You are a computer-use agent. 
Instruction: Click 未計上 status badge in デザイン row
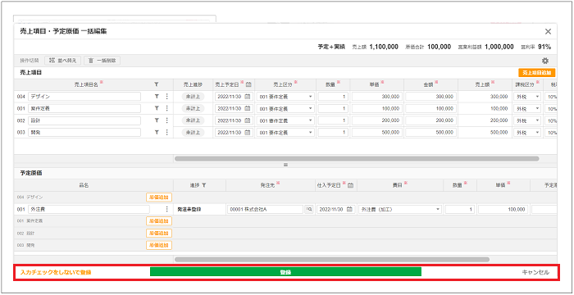(193, 97)
